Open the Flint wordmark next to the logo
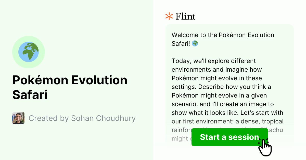Screen dimensions: 306x160 click(185, 16)
